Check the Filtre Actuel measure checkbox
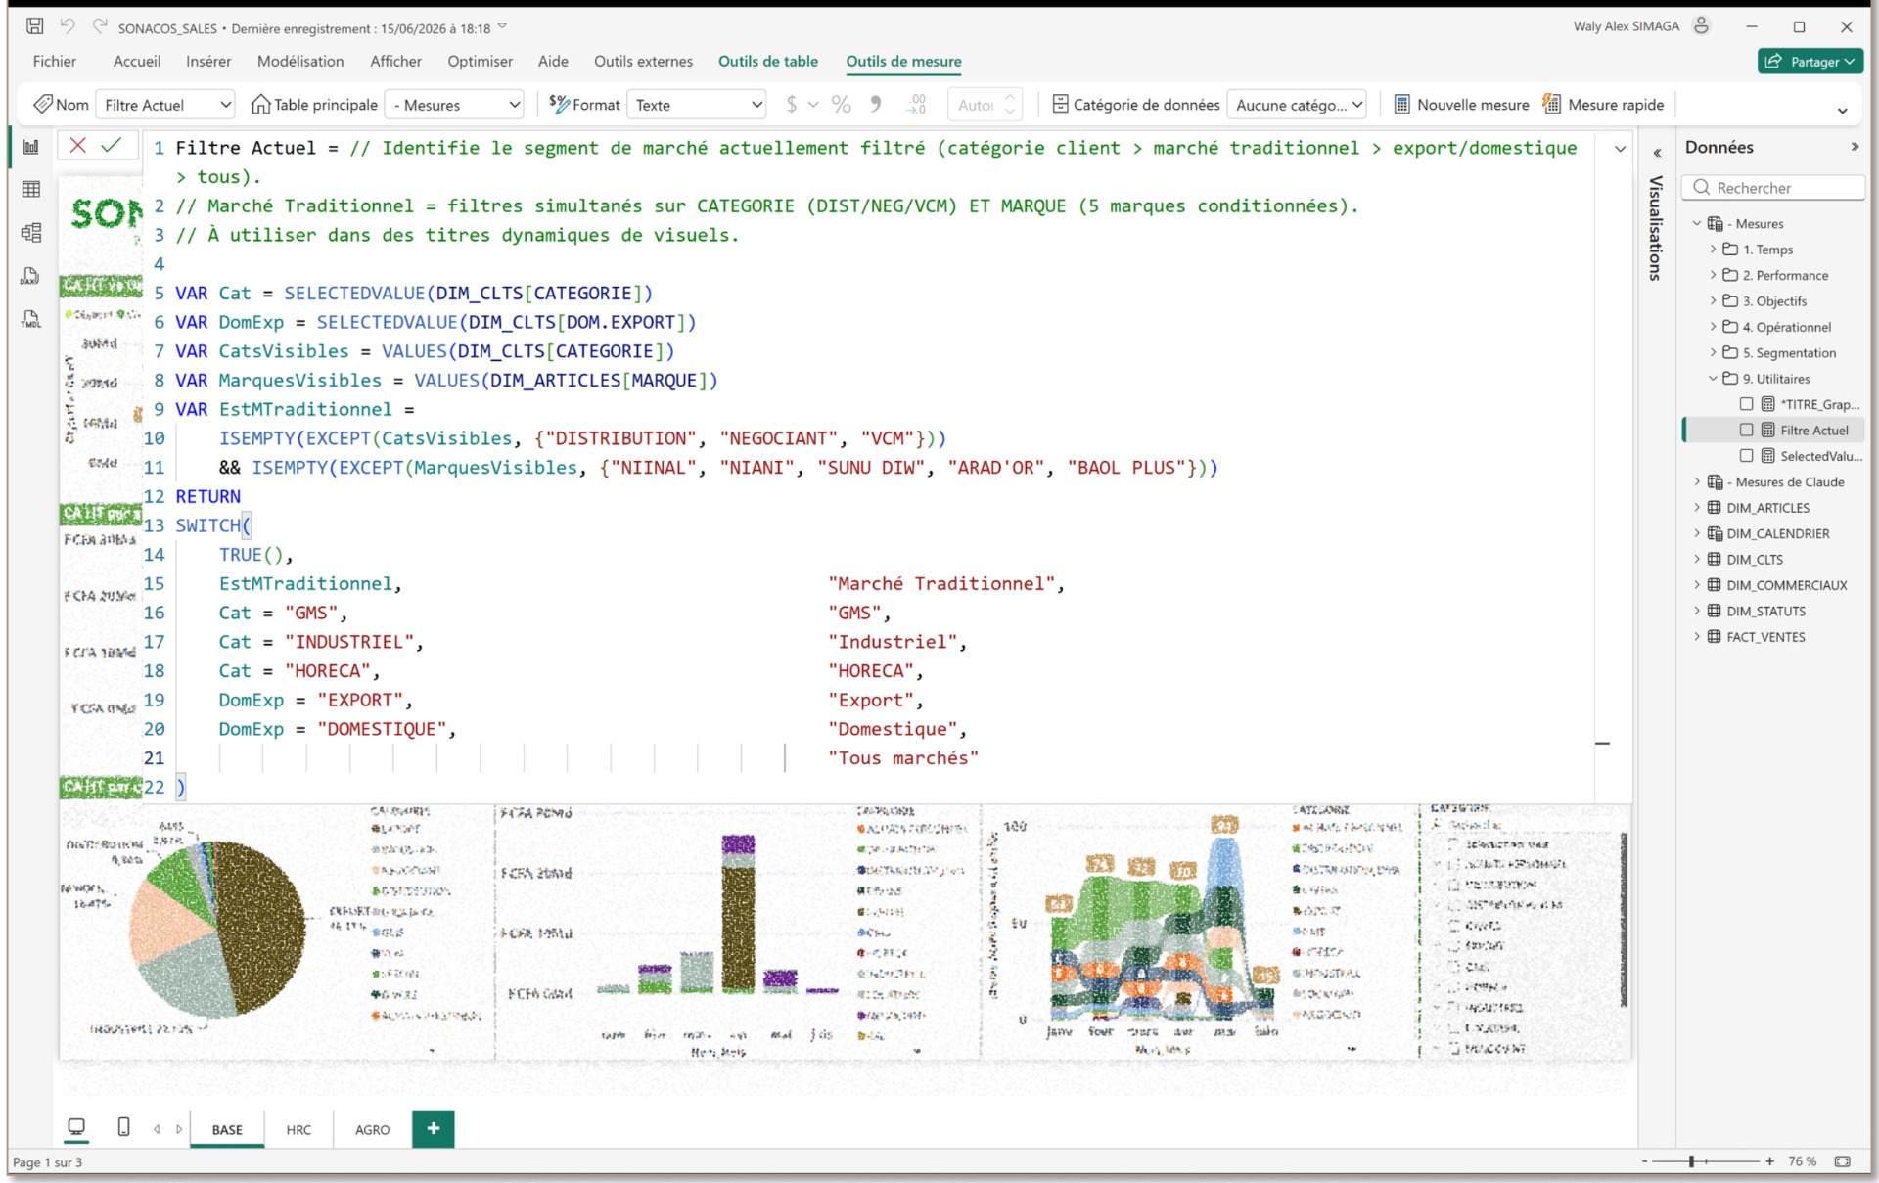This screenshot has height=1183, width=1879. pyautogui.click(x=1746, y=430)
